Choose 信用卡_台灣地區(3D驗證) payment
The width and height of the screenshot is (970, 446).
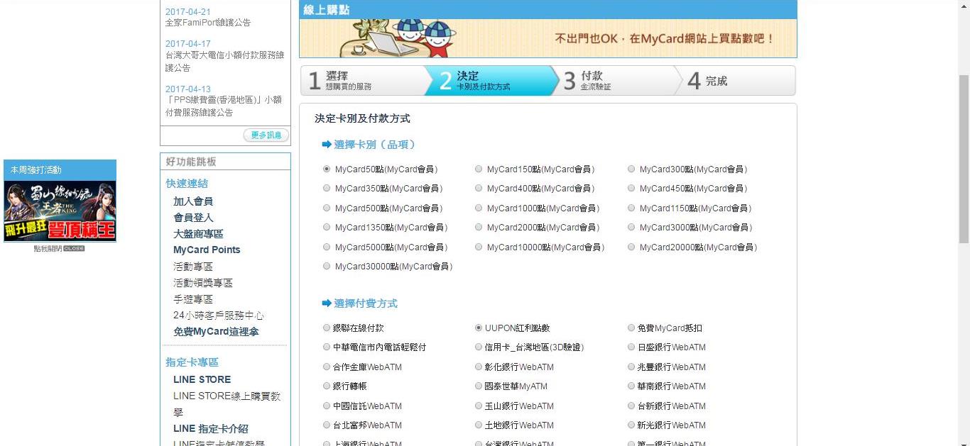pyautogui.click(x=479, y=347)
